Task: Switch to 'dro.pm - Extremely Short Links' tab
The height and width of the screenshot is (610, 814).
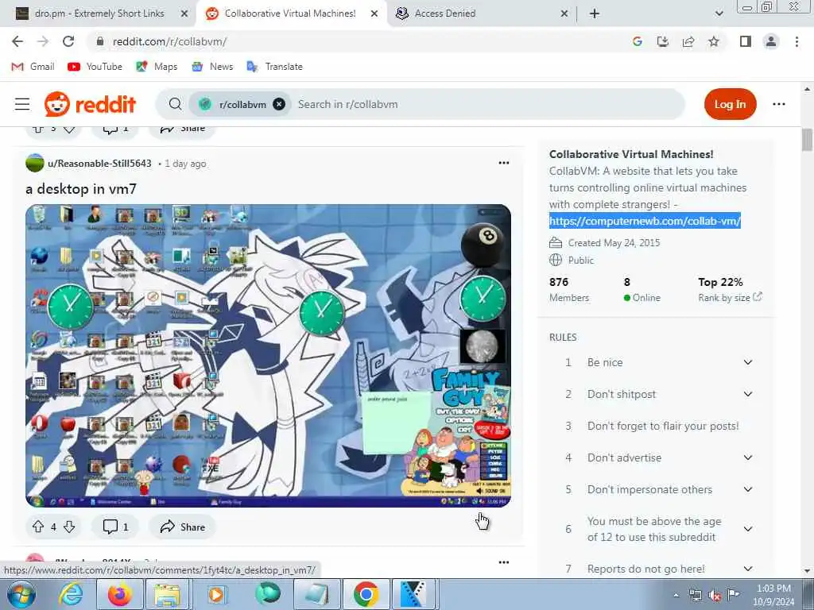Action: [x=99, y=14]
